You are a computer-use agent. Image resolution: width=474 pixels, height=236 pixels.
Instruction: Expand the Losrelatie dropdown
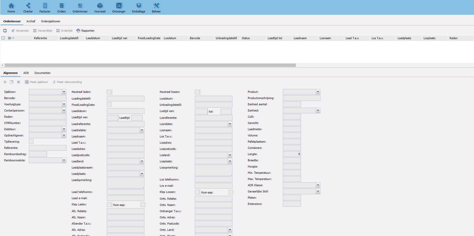(x=230, y=124)
